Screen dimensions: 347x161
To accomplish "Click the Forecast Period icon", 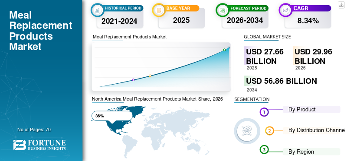I will point(222,10).
